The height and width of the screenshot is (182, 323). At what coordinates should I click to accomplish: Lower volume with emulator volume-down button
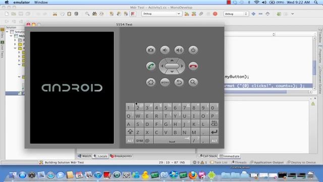165,50
